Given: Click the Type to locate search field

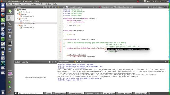Looking at the screenshot, I should (31, 93).
